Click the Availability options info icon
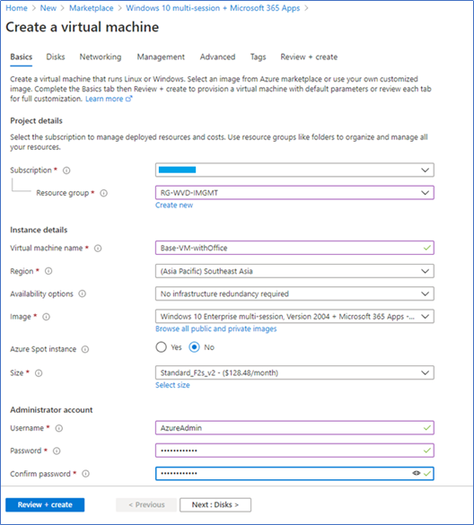 [x=82, y=293]
